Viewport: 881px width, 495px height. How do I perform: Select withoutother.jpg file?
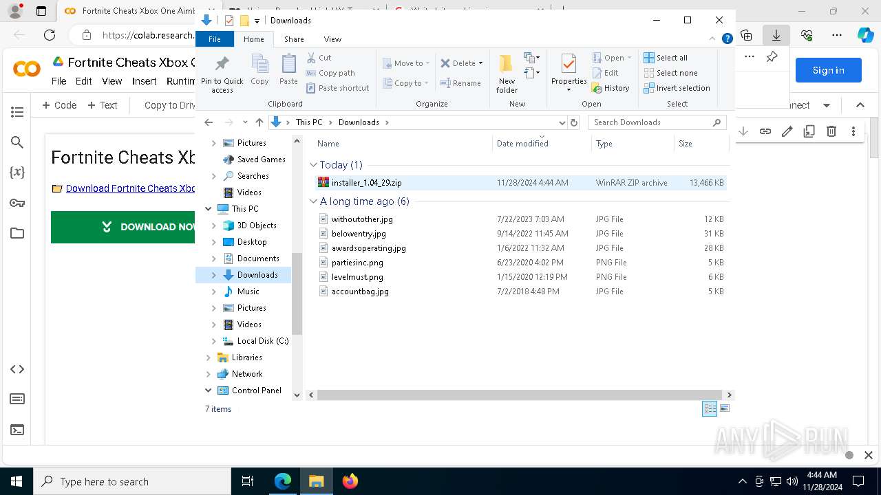click(520, 219)
